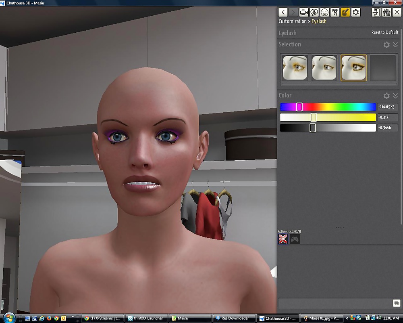
Task: Click the rainbow hue slider handle
Action: pos(299,107)
